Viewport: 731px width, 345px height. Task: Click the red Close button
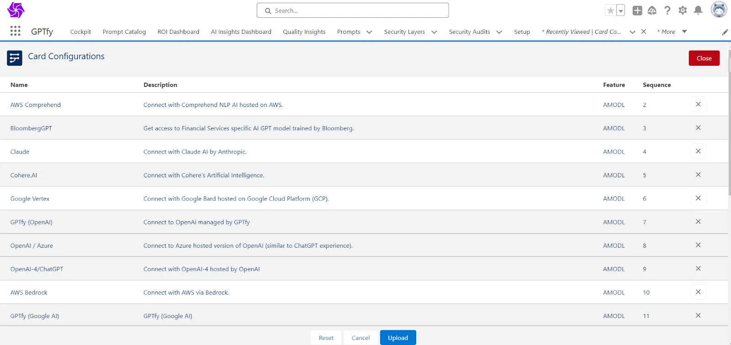(x=704, y=58)
